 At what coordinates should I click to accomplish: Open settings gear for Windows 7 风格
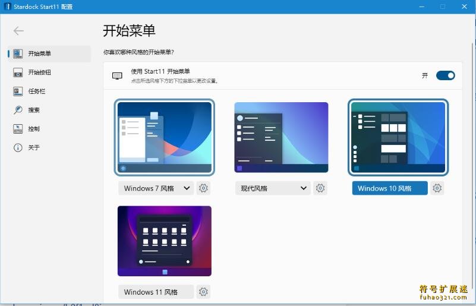coord(203,188)
